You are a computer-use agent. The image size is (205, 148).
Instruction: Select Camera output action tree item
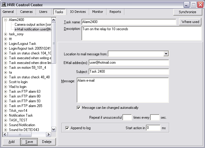click(x=33, y=25)
